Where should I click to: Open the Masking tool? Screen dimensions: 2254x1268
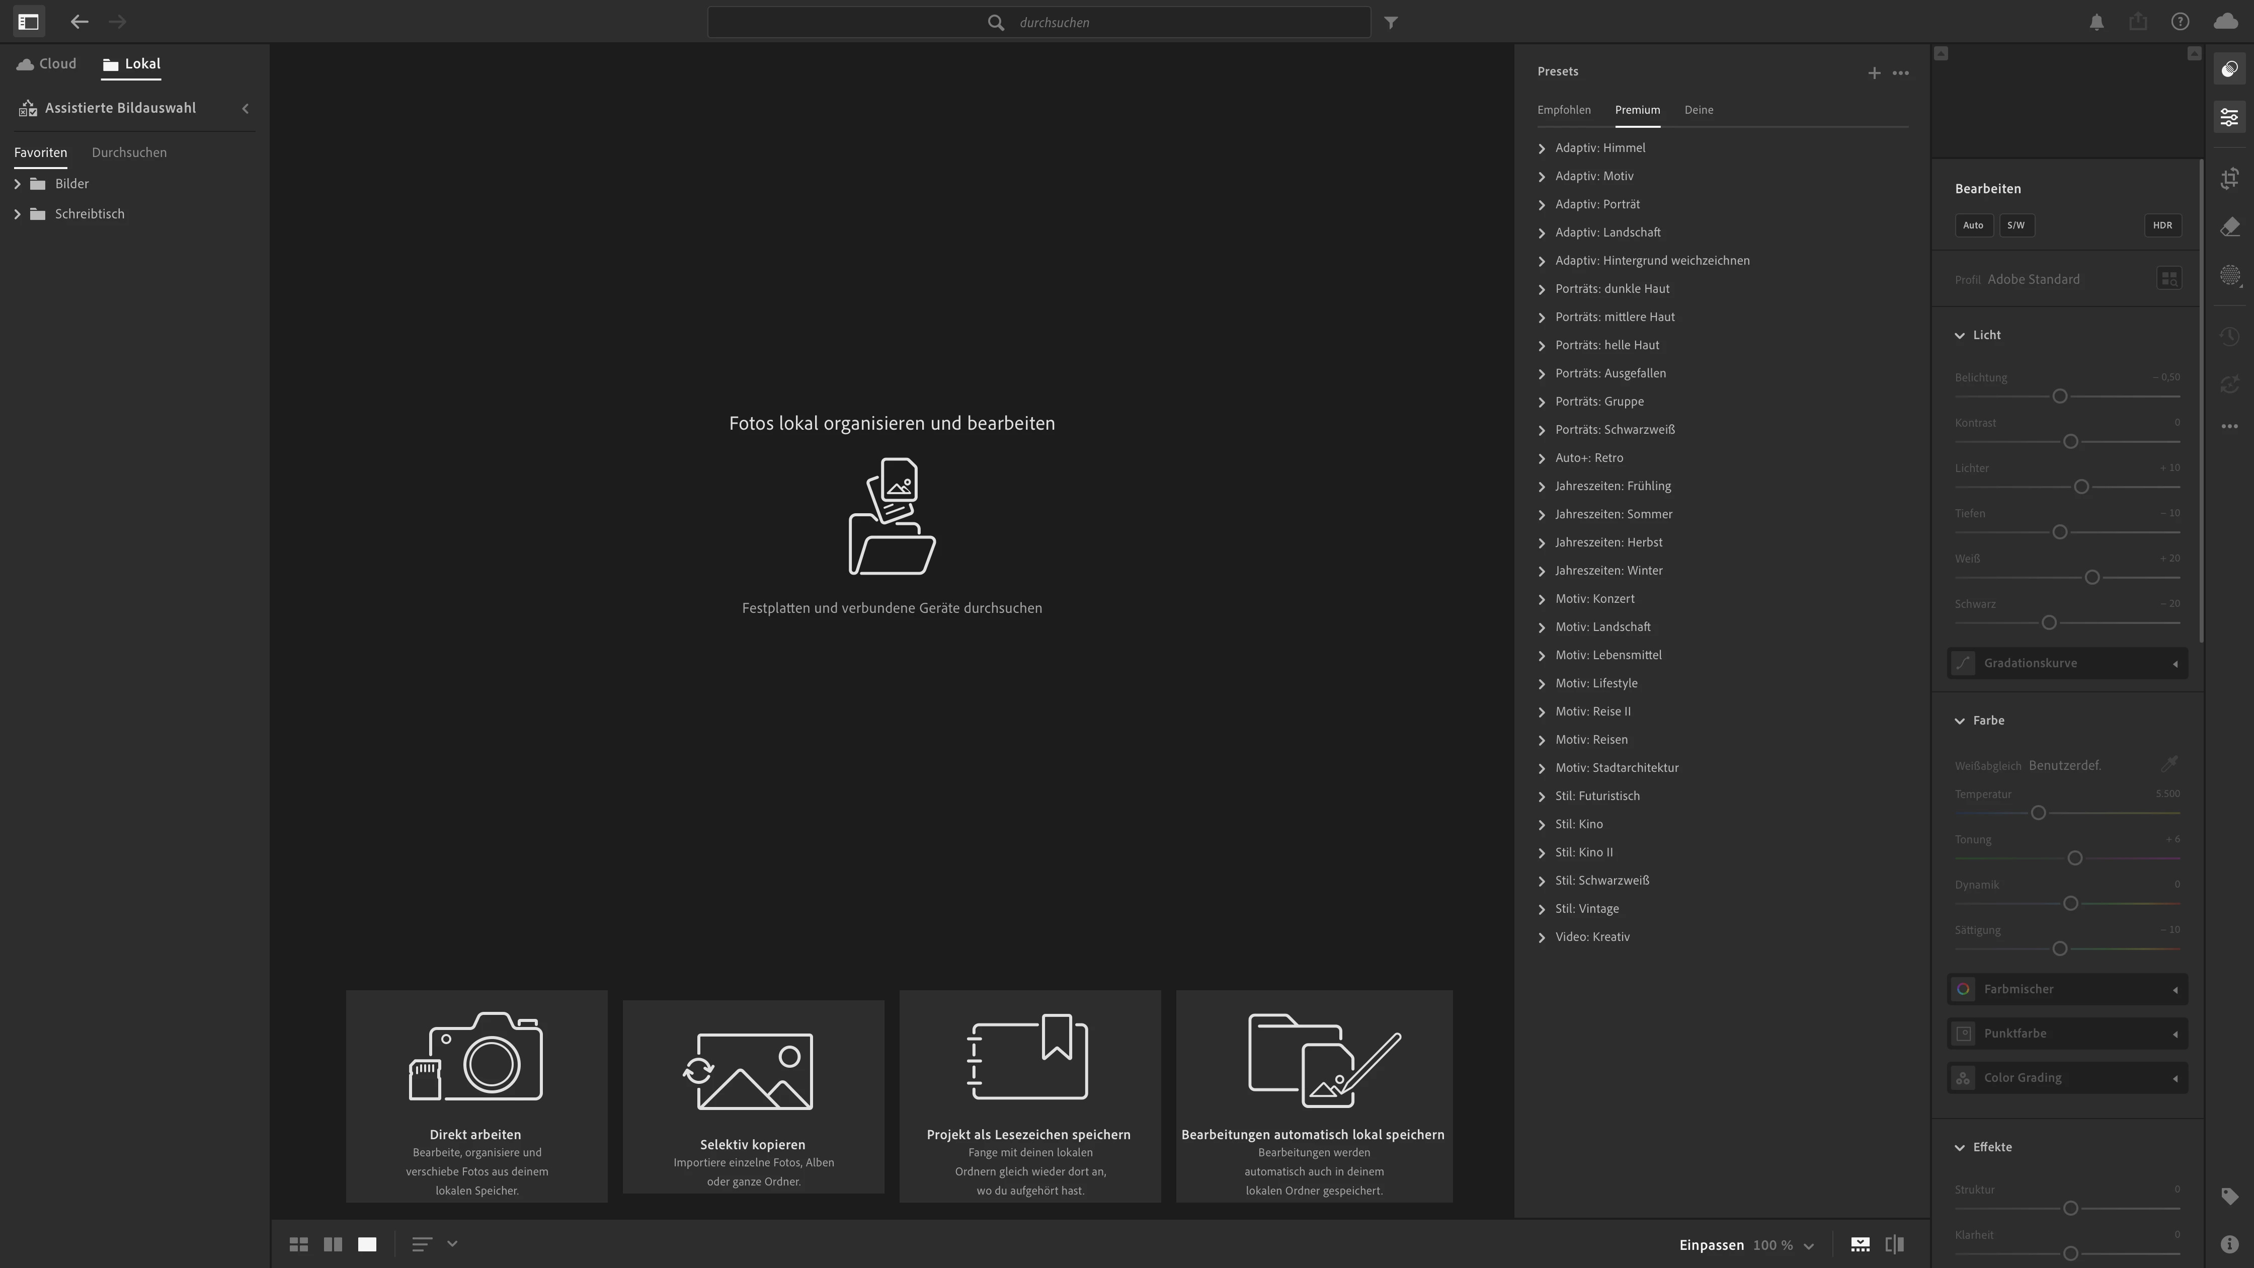tap(2229, 276)
